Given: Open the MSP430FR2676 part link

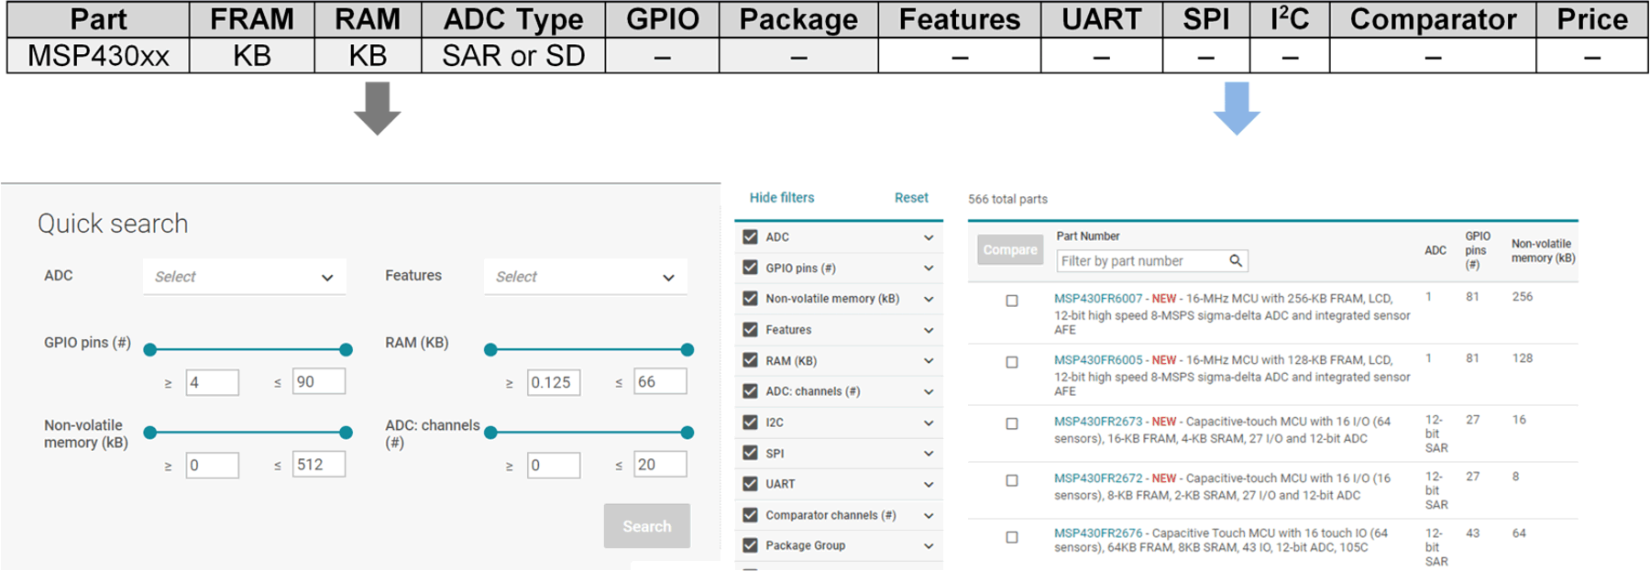Looking at the screenshot, I should (x=1098, y=533).
